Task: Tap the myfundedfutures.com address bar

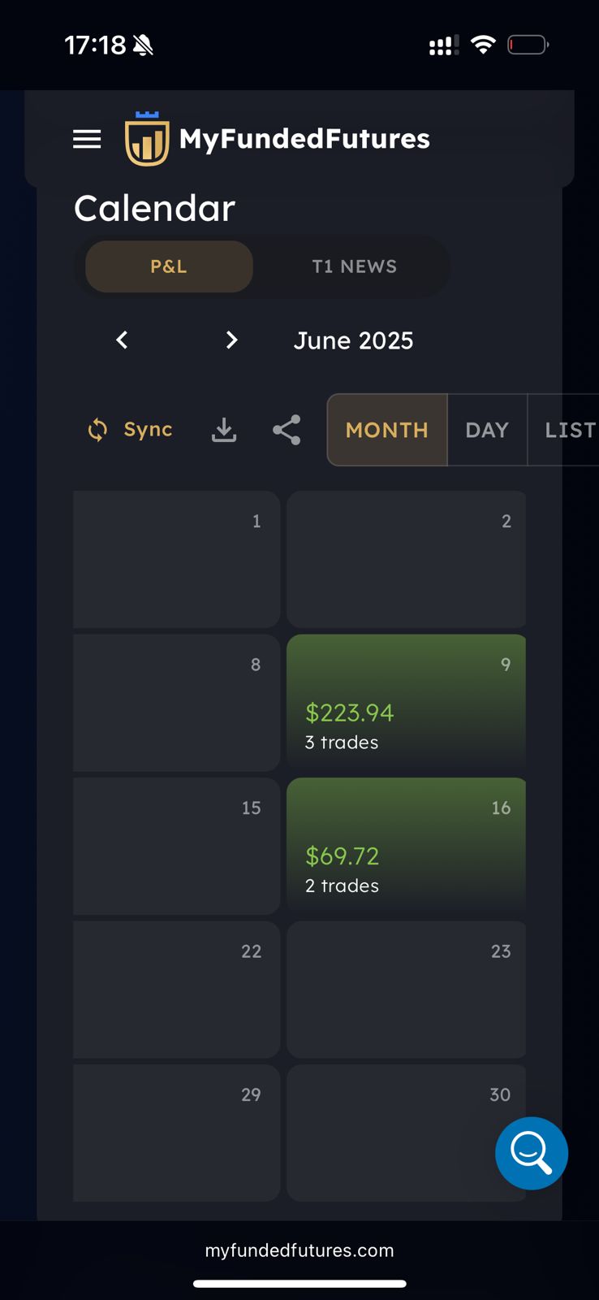Action: [x=299, y=1250]
